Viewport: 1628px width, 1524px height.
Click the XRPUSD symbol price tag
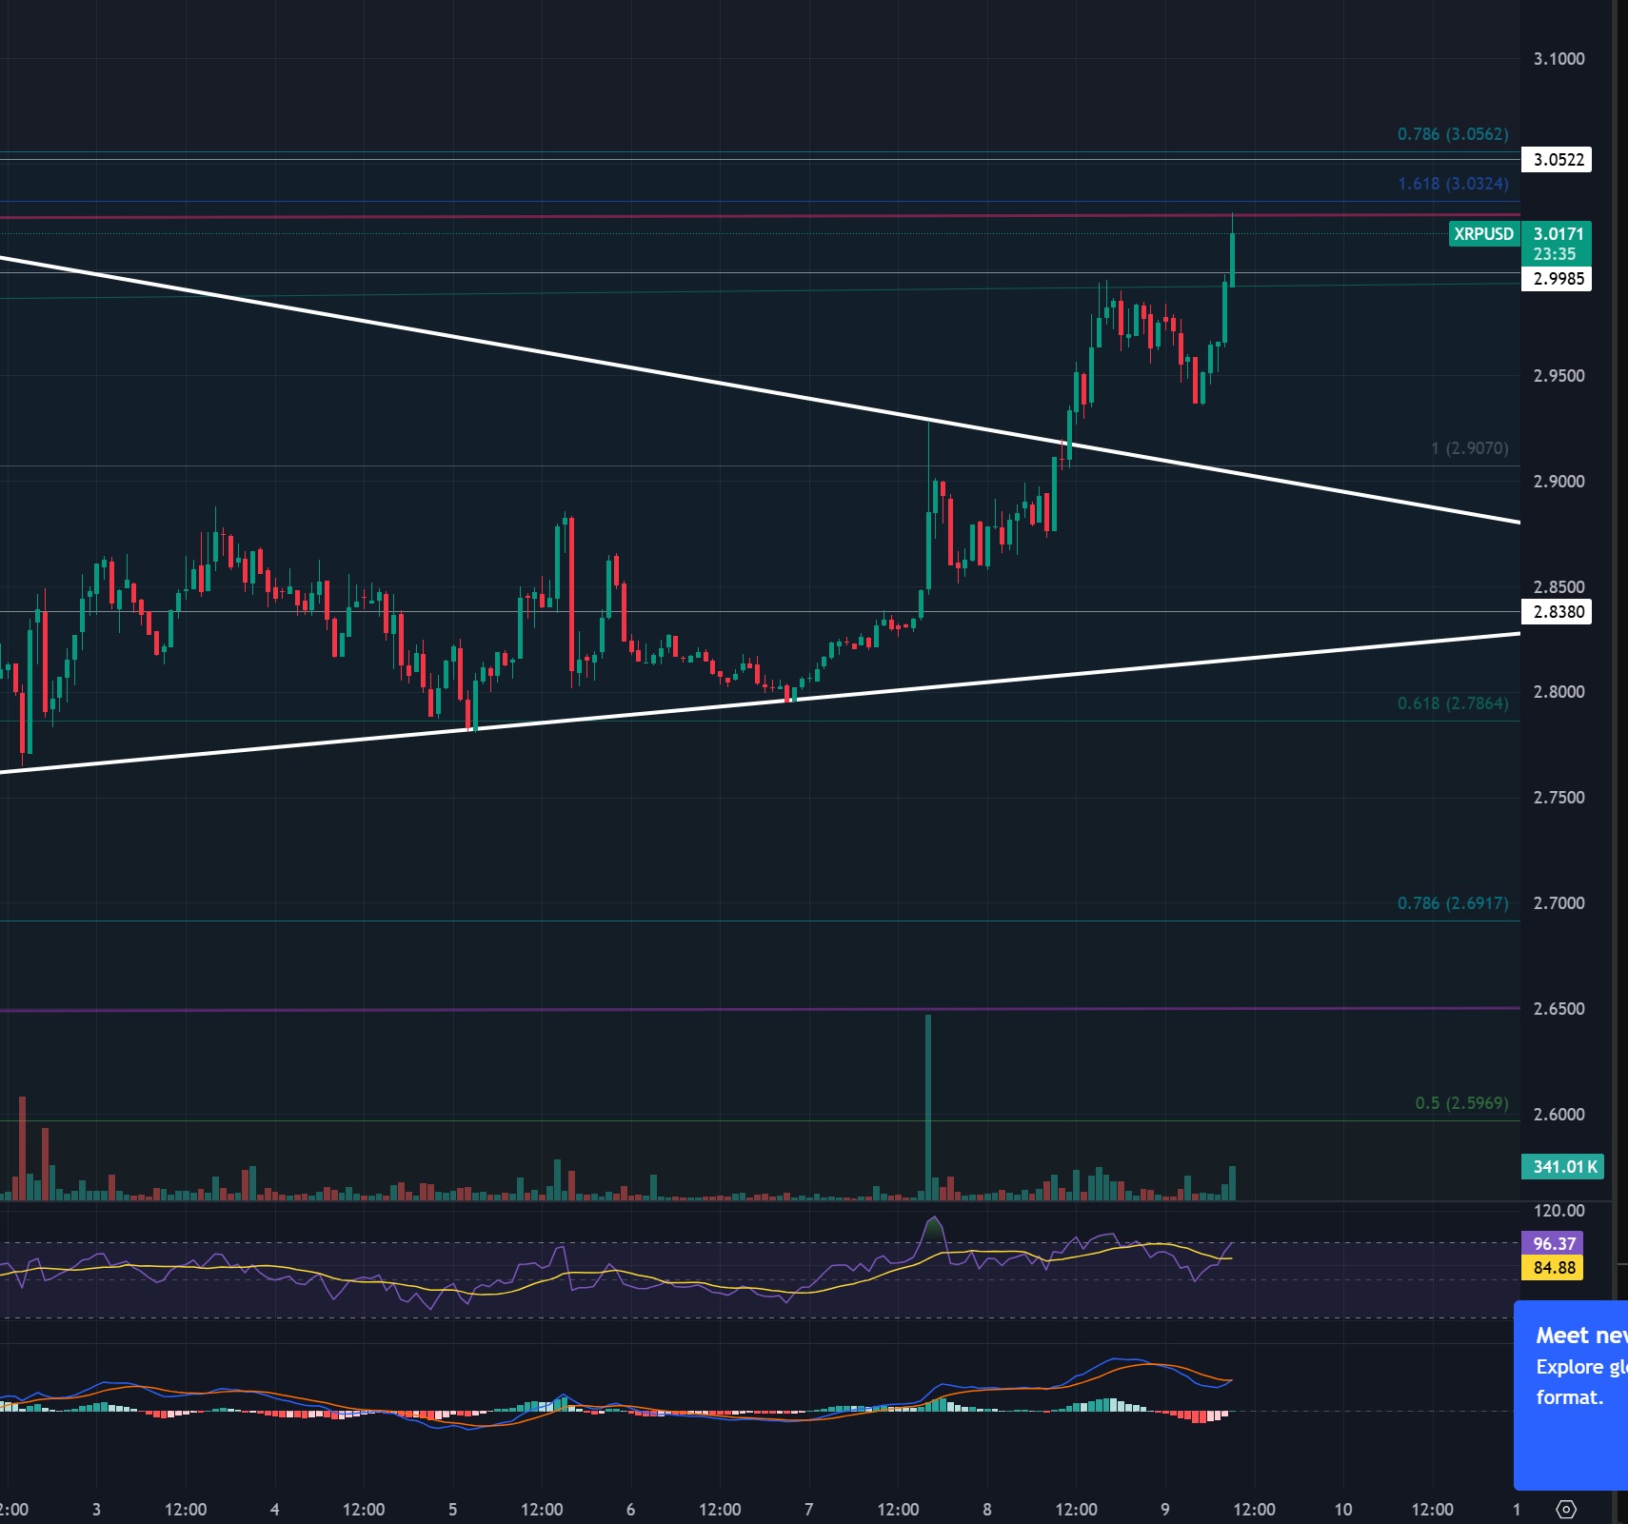[x=1483, y=234]
